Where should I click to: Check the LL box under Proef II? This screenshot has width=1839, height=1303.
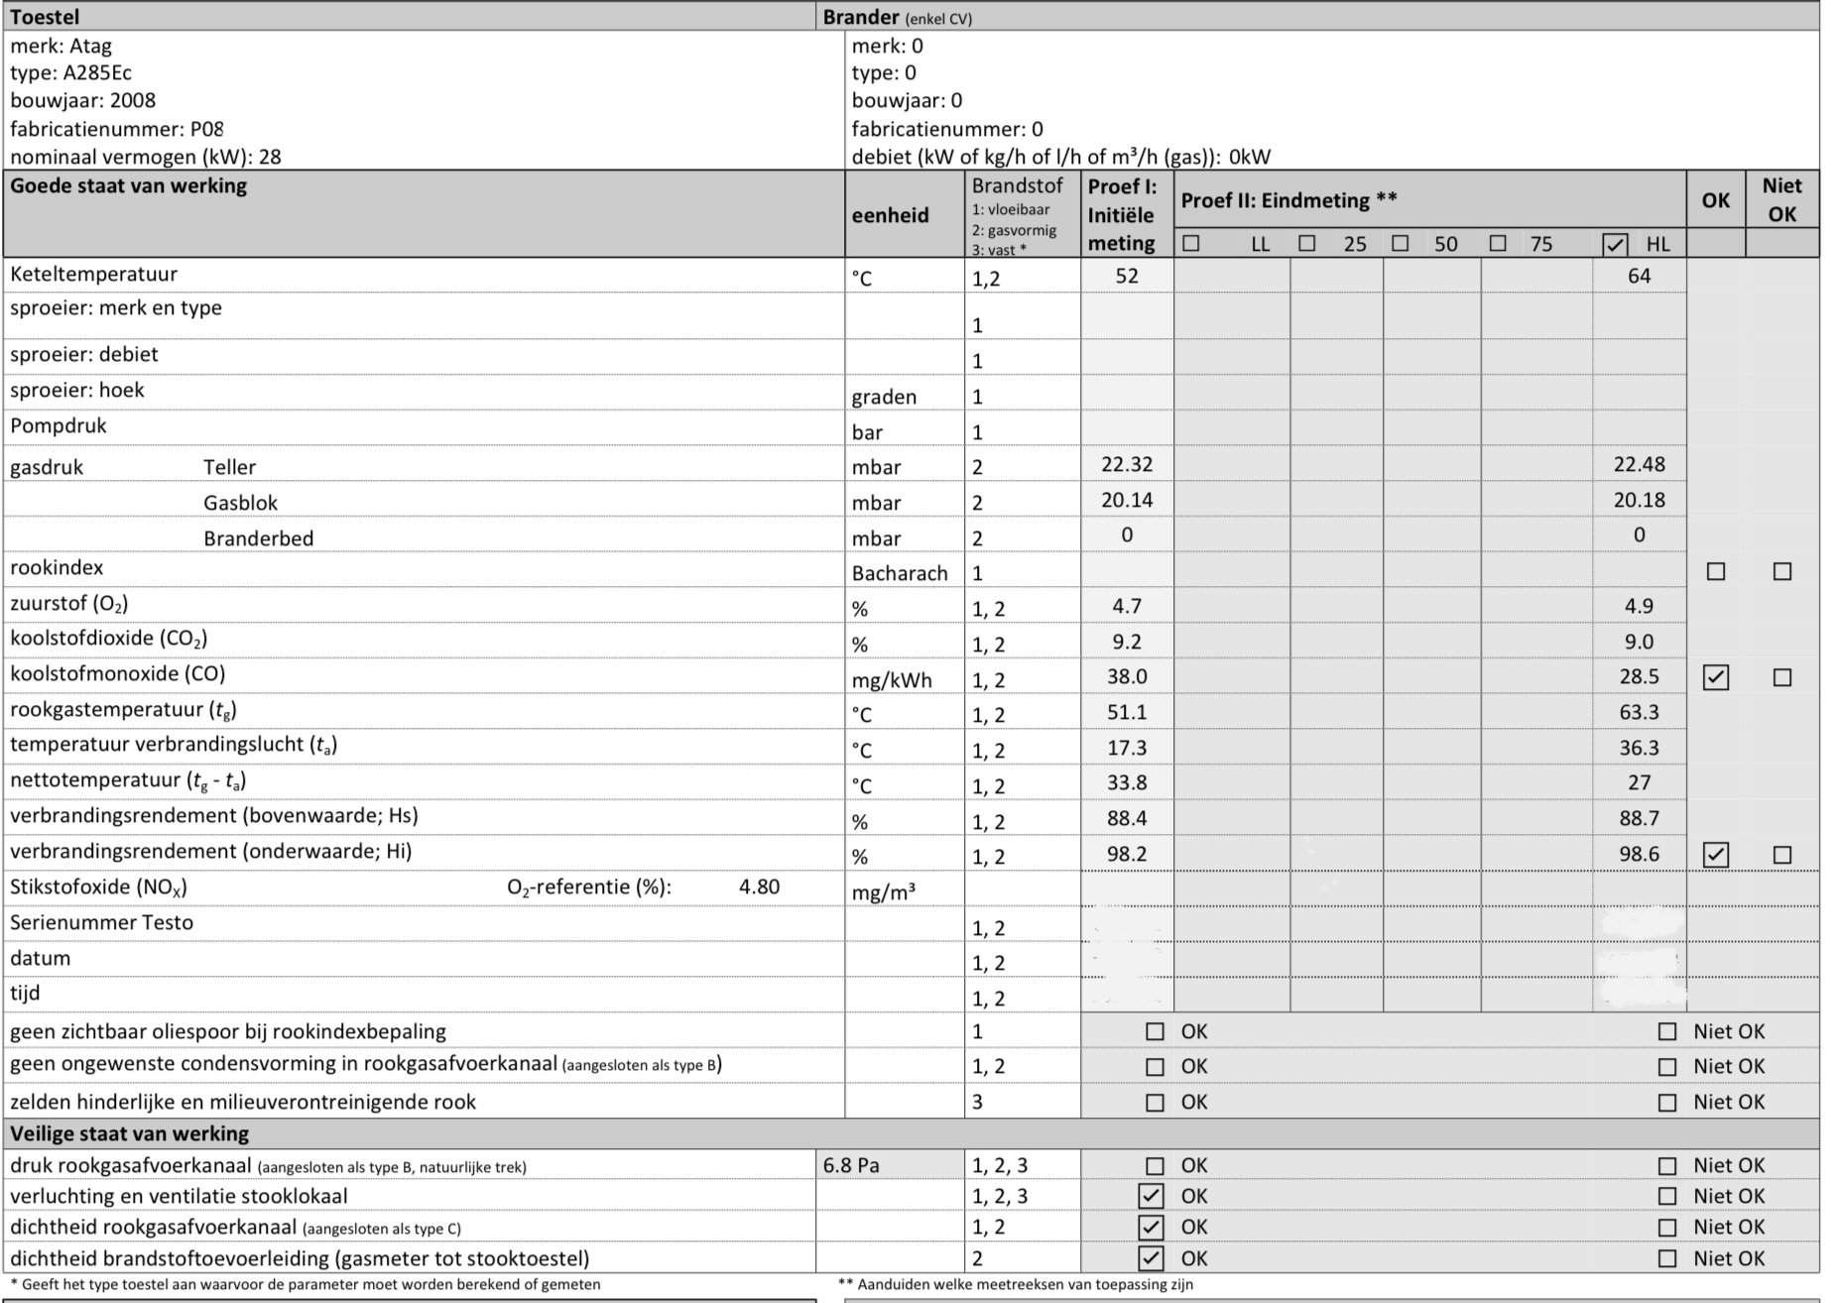click(1191, 244)
